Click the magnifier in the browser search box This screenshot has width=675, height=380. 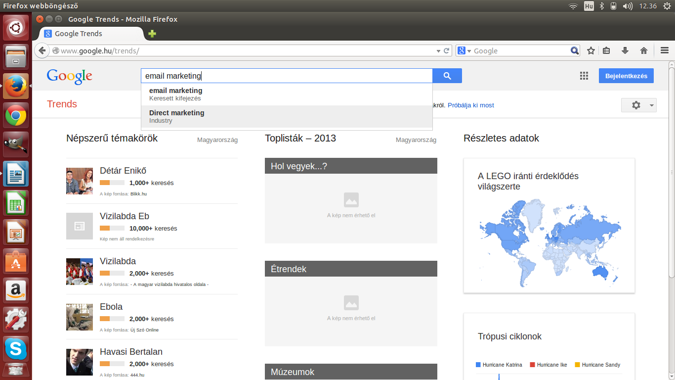point(575,50)
